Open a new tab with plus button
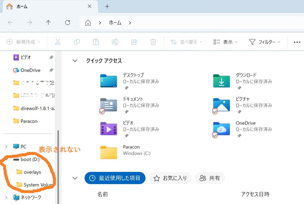The width and height of the screenshot is (304, 204). (107, 7)
